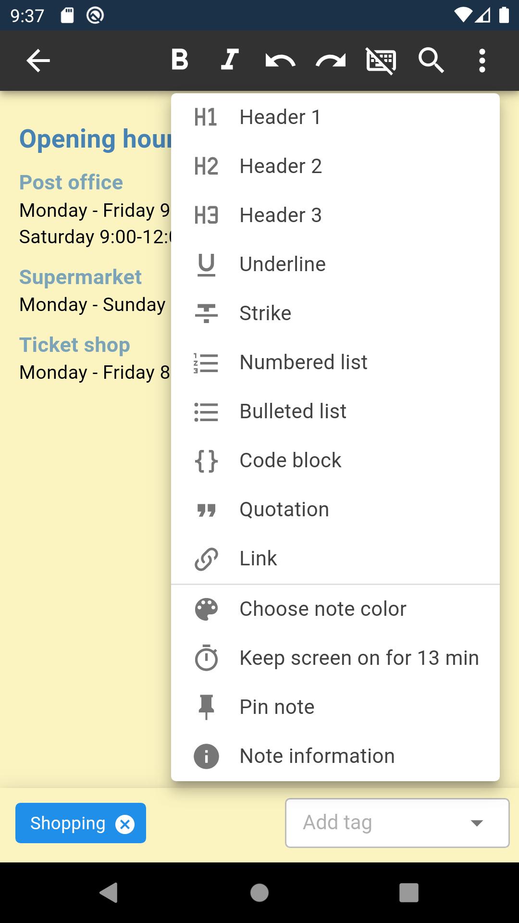Toggle bold formatting
Screen dimensions: 519x923
click(180, 61)
